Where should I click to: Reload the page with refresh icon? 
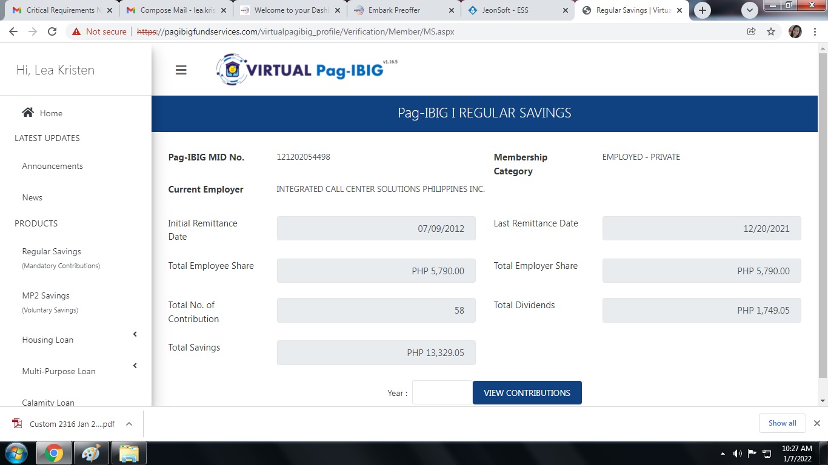(x=52, y=31)
